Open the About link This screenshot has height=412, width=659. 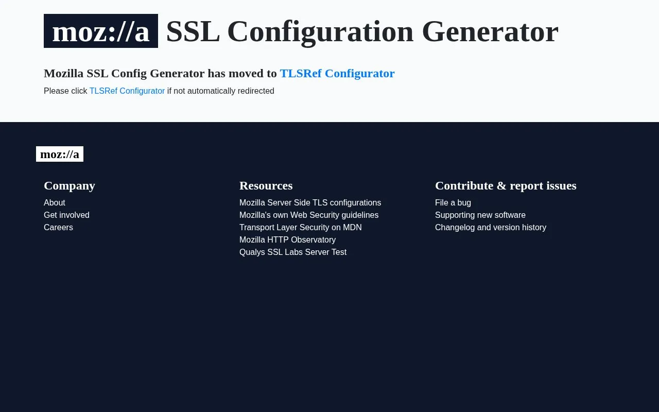click(x=55, y=202)
